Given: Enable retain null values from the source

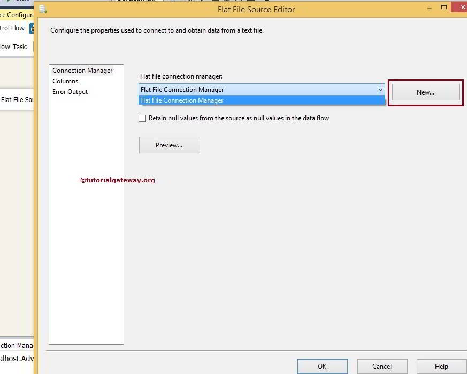Looking at the screenshot, I should click(x=142, y=118).
